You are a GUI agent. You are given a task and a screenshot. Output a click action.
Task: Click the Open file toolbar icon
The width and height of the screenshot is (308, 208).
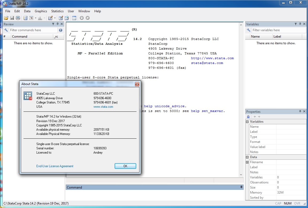tap(6, 18)
